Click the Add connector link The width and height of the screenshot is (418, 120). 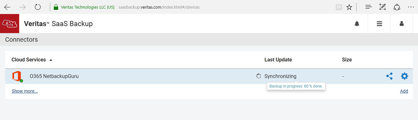(404, 91)
